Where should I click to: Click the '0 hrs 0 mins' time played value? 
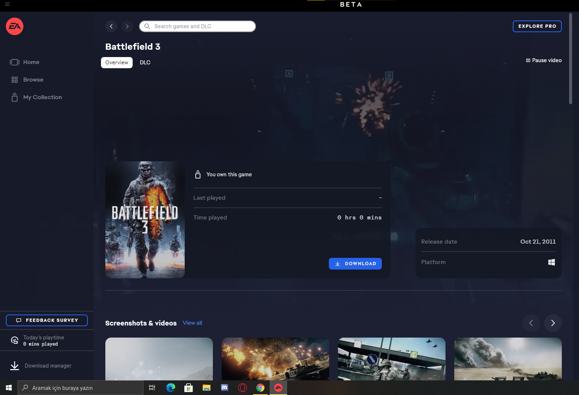pyautogui.click(x=360, y=218)
